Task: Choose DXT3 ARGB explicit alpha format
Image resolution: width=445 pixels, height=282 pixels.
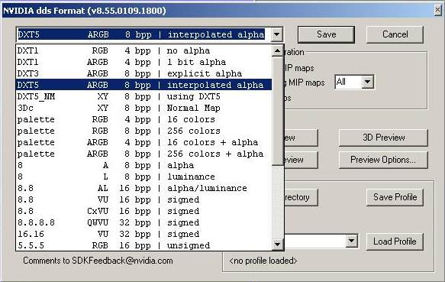Action: pos(144,73)
